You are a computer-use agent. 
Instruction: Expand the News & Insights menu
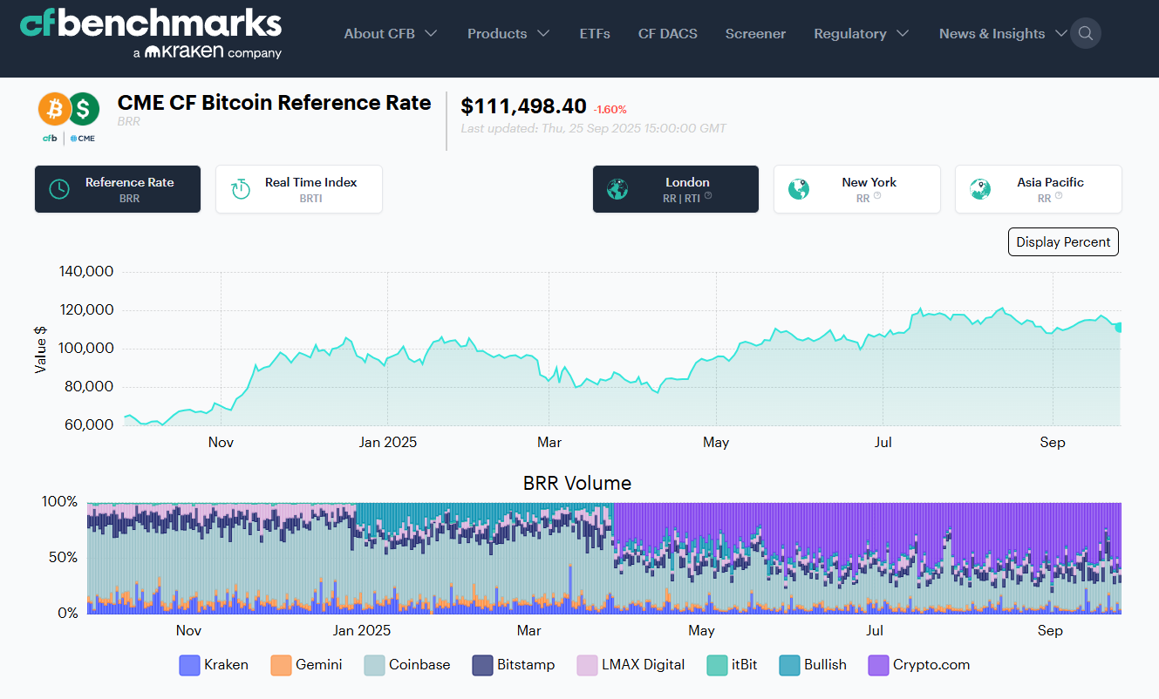(1003, 34)
